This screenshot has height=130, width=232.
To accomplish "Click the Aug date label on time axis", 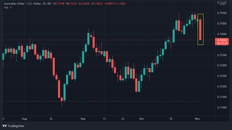I will (24, 119).
